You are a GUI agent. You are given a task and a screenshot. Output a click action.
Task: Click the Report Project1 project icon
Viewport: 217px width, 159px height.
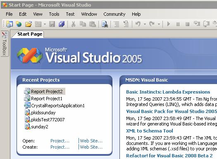point(27,99)
